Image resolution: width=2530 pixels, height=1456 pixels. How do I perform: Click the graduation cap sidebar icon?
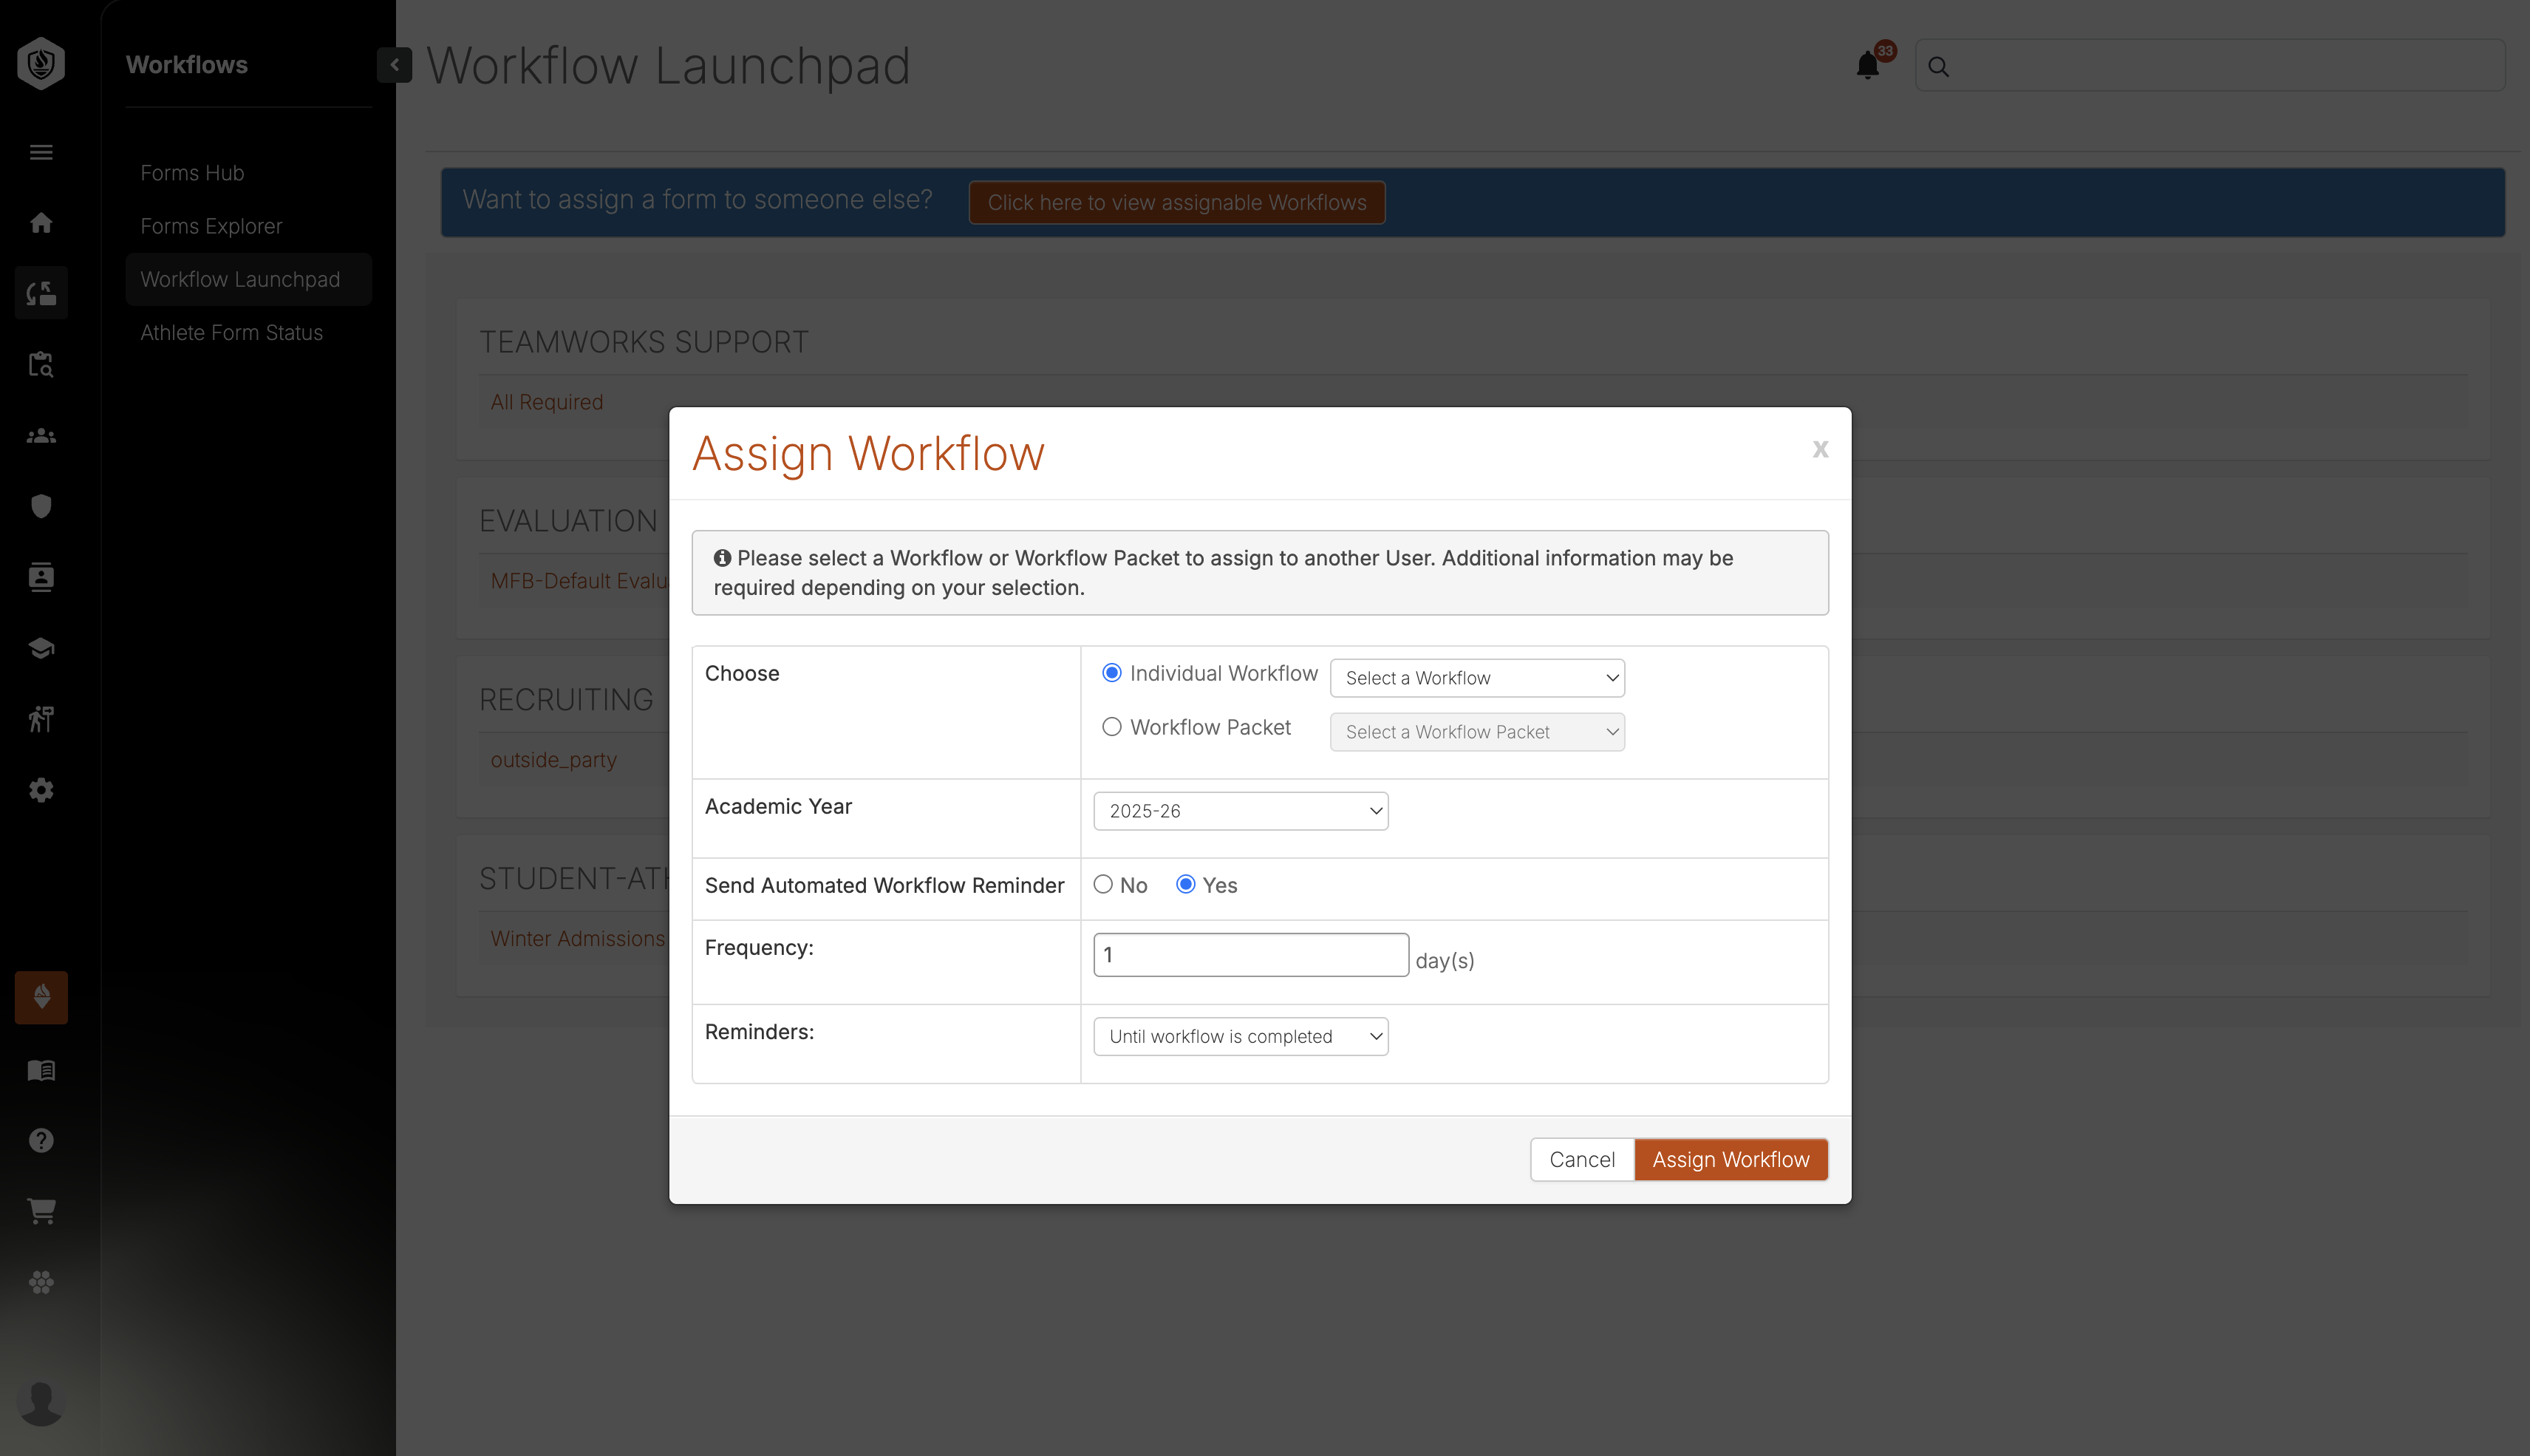click(41, 648)
